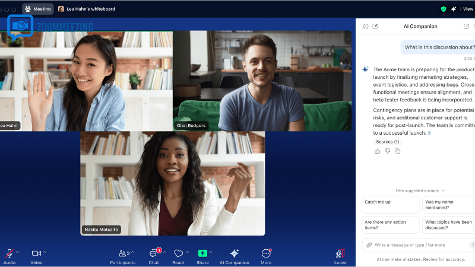Screen dimensions: 475x267
Task: Pop out the AI Companion panel
Action: [466, 26]
